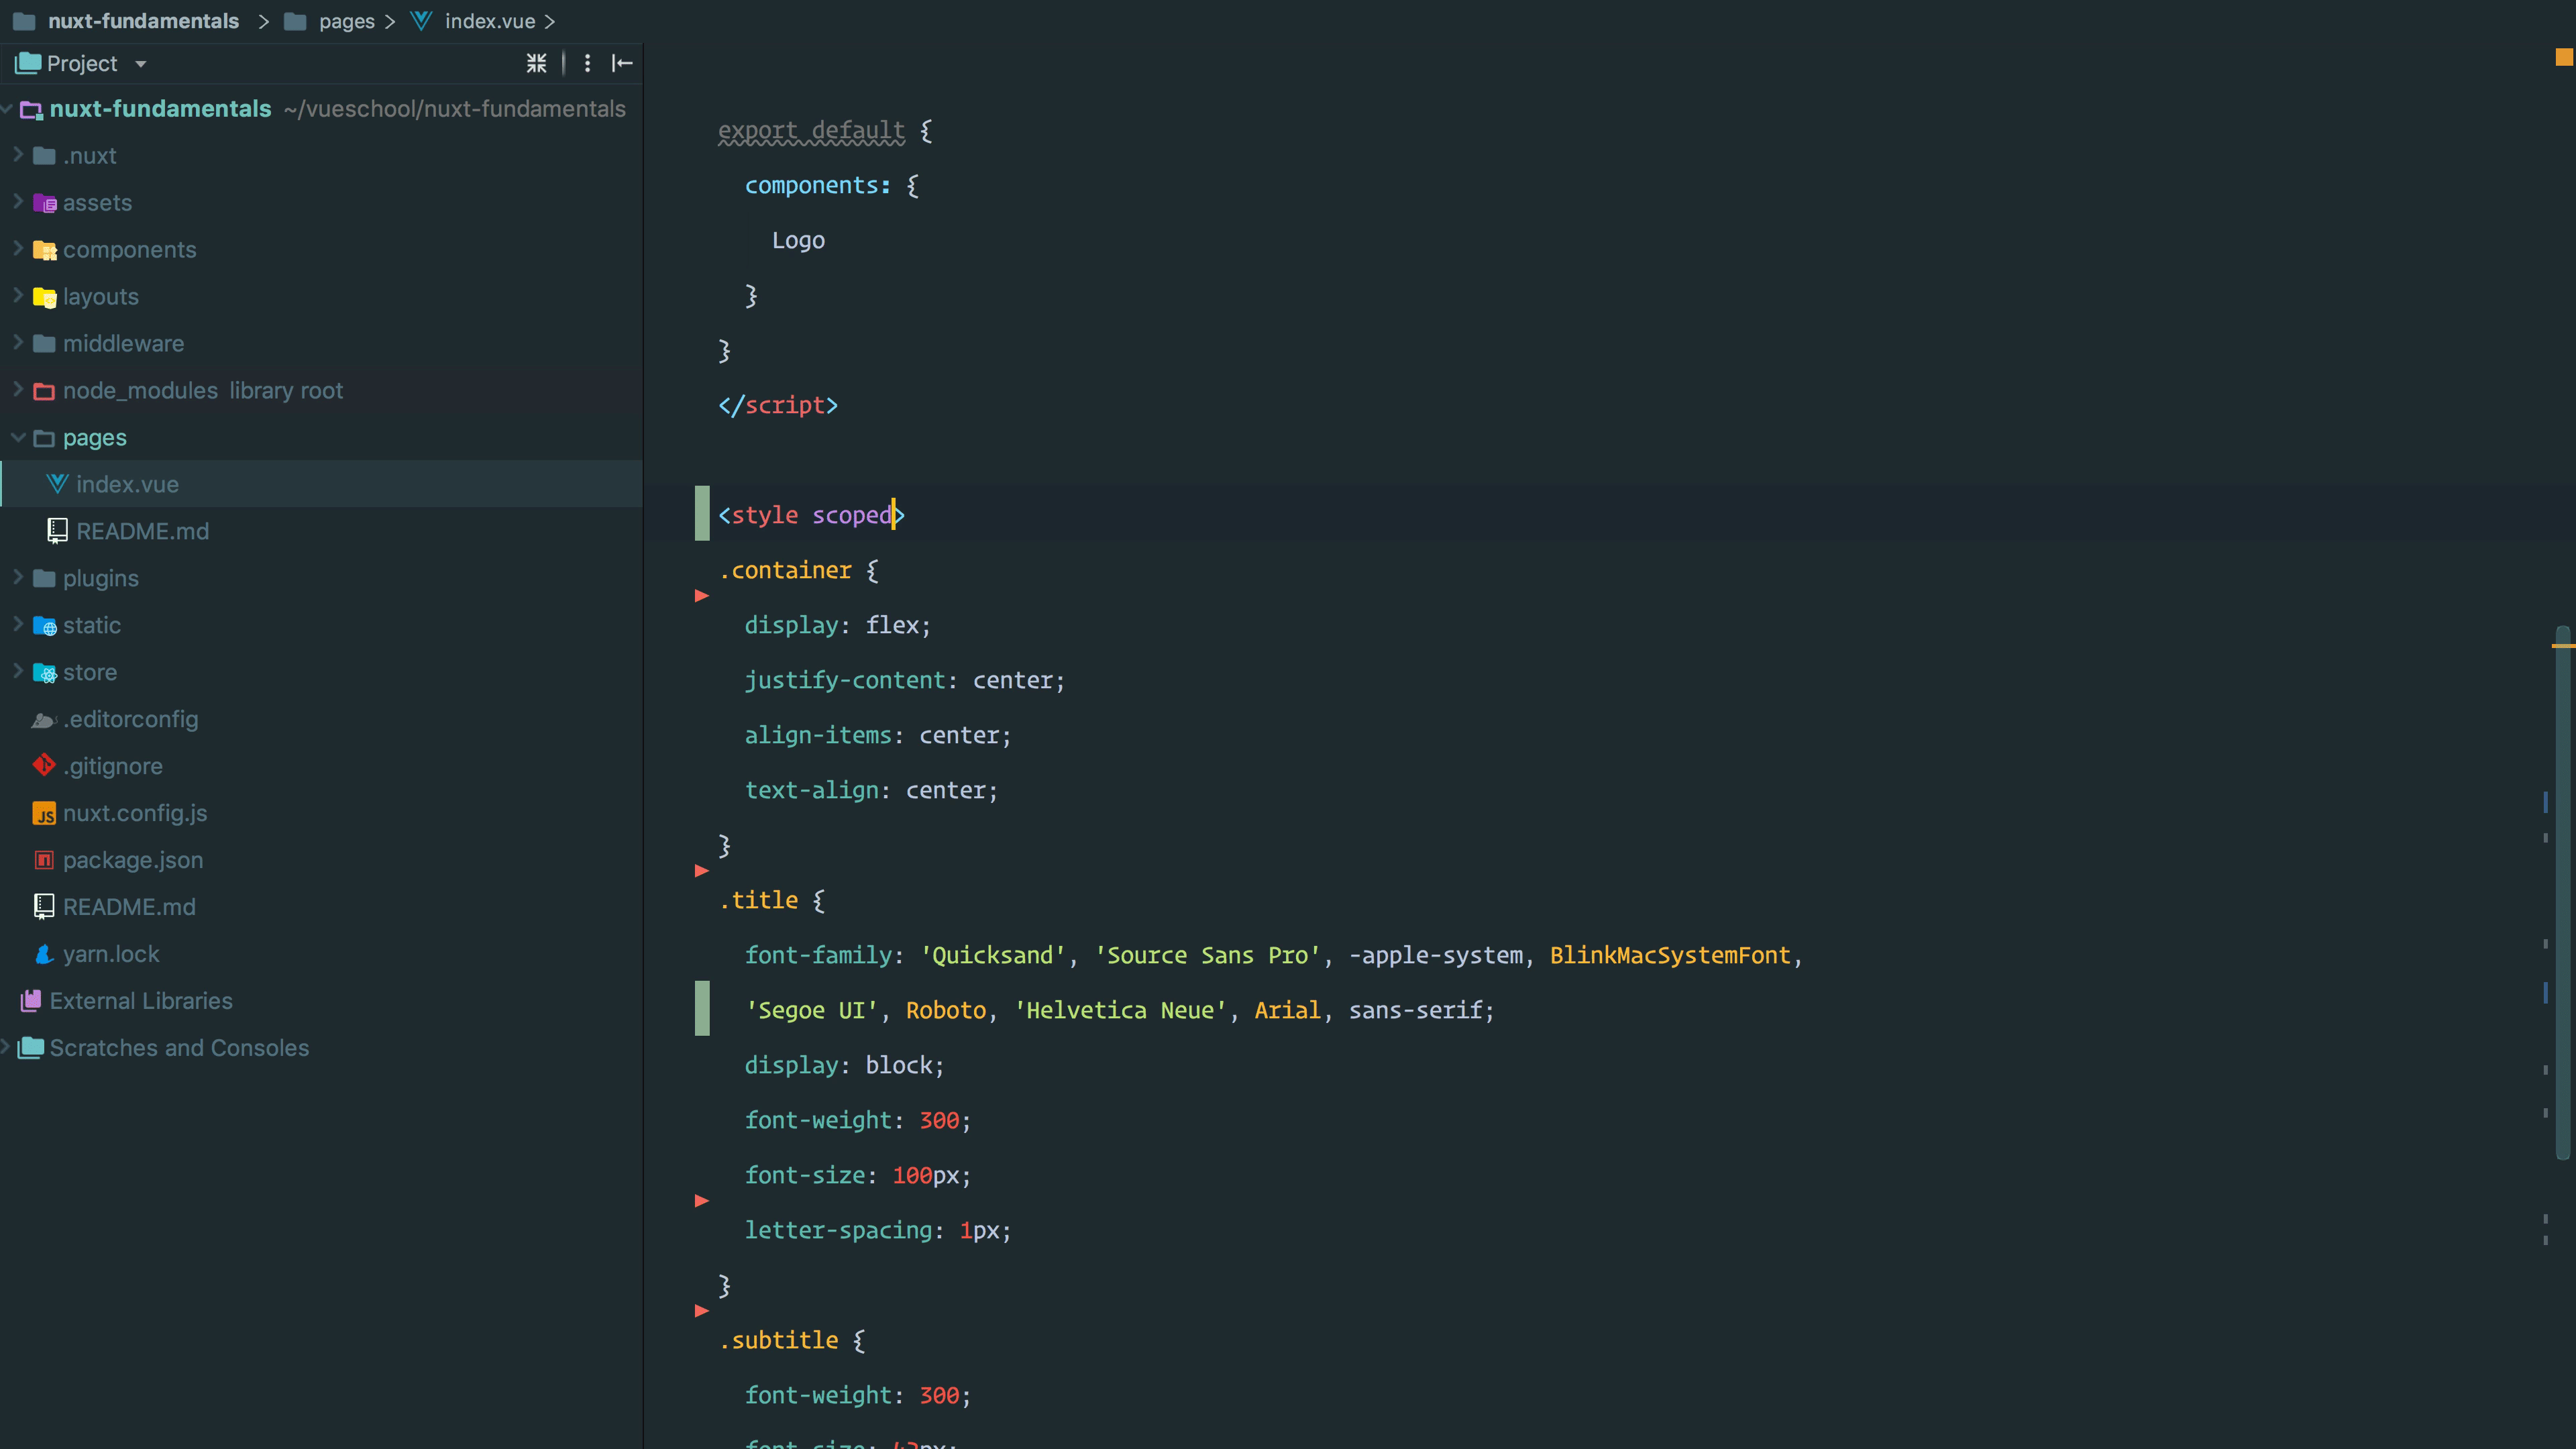Click the index.vue breadcrumb

(x=490, y=21)
